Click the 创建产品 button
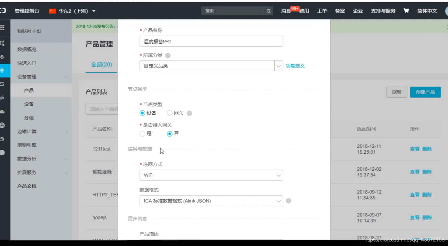448x246 pixels. coord(425,92)
